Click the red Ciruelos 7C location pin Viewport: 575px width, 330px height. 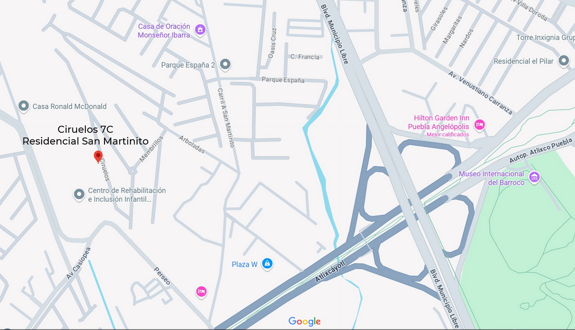[x=98, y=157]
